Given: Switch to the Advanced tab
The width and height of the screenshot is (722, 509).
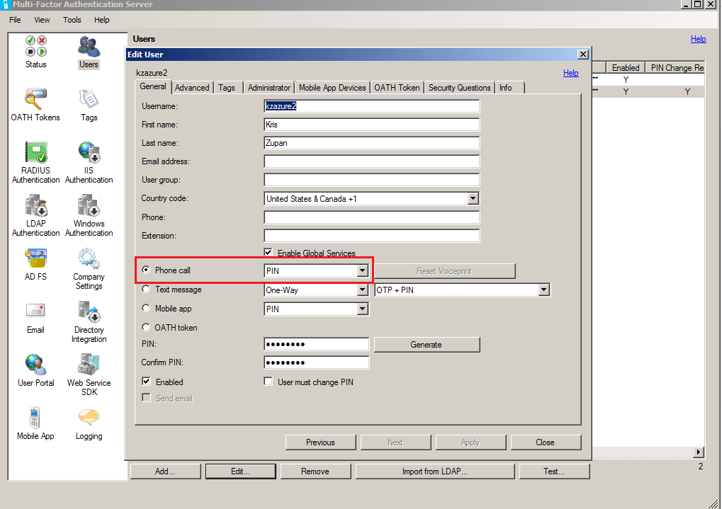Looking at the screenshot, I should tap(192, 88).
